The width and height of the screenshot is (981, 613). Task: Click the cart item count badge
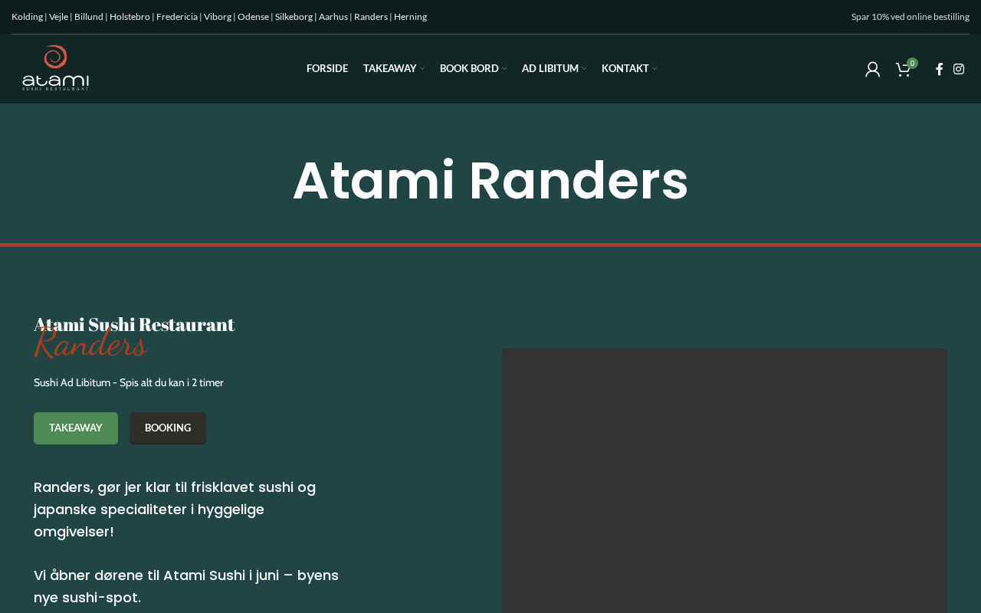(x=912, y=64)
